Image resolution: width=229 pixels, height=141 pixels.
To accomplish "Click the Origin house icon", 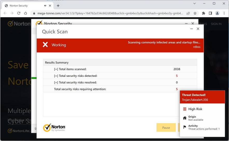I will 185,118.
